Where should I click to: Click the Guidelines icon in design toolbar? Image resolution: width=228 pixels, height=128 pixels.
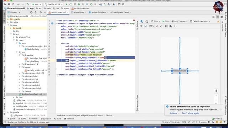(x=175, y=26)
